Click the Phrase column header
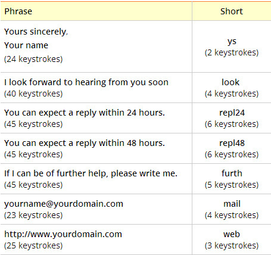 (18, 11)
